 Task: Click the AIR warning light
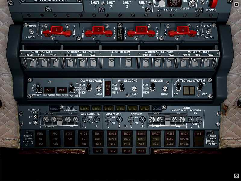(84, 144)
